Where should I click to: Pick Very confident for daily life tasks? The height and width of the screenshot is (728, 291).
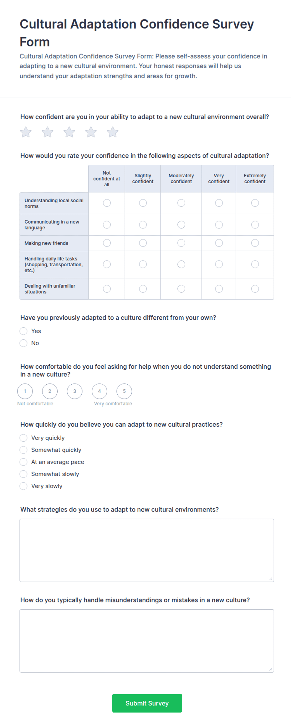coord(219,264)
